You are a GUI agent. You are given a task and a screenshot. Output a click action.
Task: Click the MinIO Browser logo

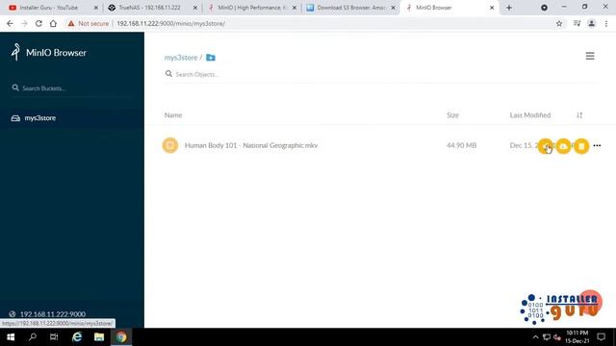pyautogui.click(x=49, y=52)
